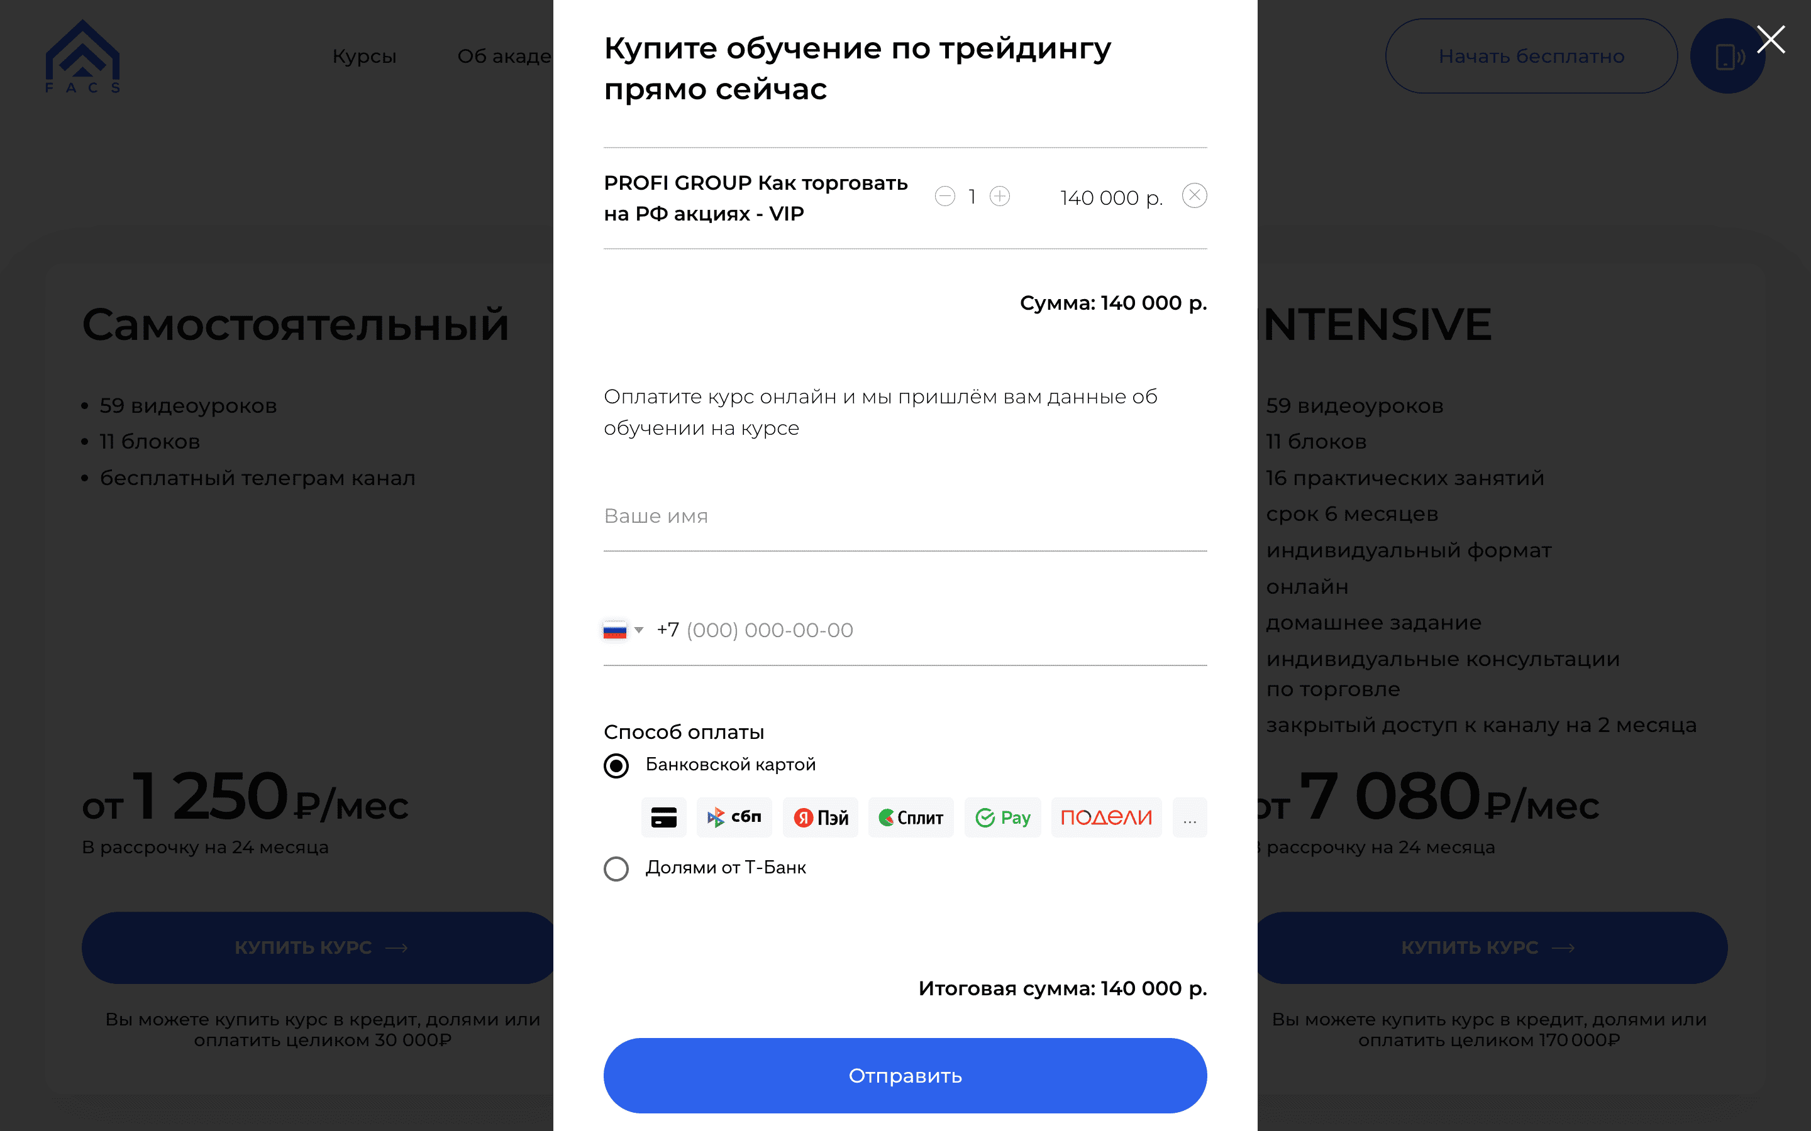
Task: Click the Сплит payment icon
Action: coord(910,817)
